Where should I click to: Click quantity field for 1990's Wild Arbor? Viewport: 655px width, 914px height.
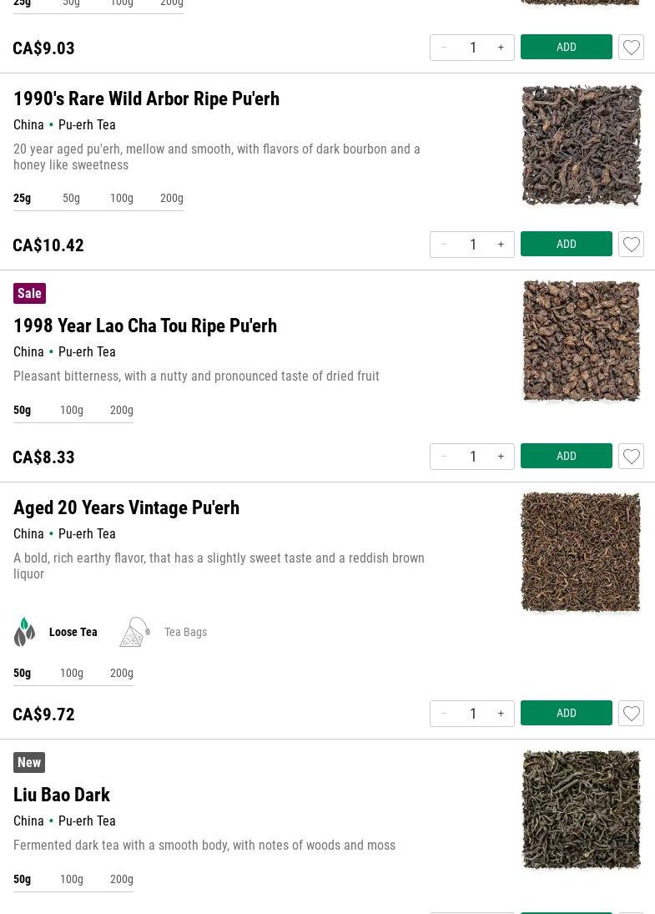[x=473, y=245]
